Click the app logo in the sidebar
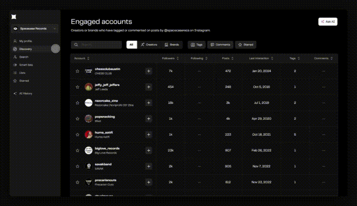Image resolution: width=357 pixels, height=206 pixels. click(x=14, y=17)
